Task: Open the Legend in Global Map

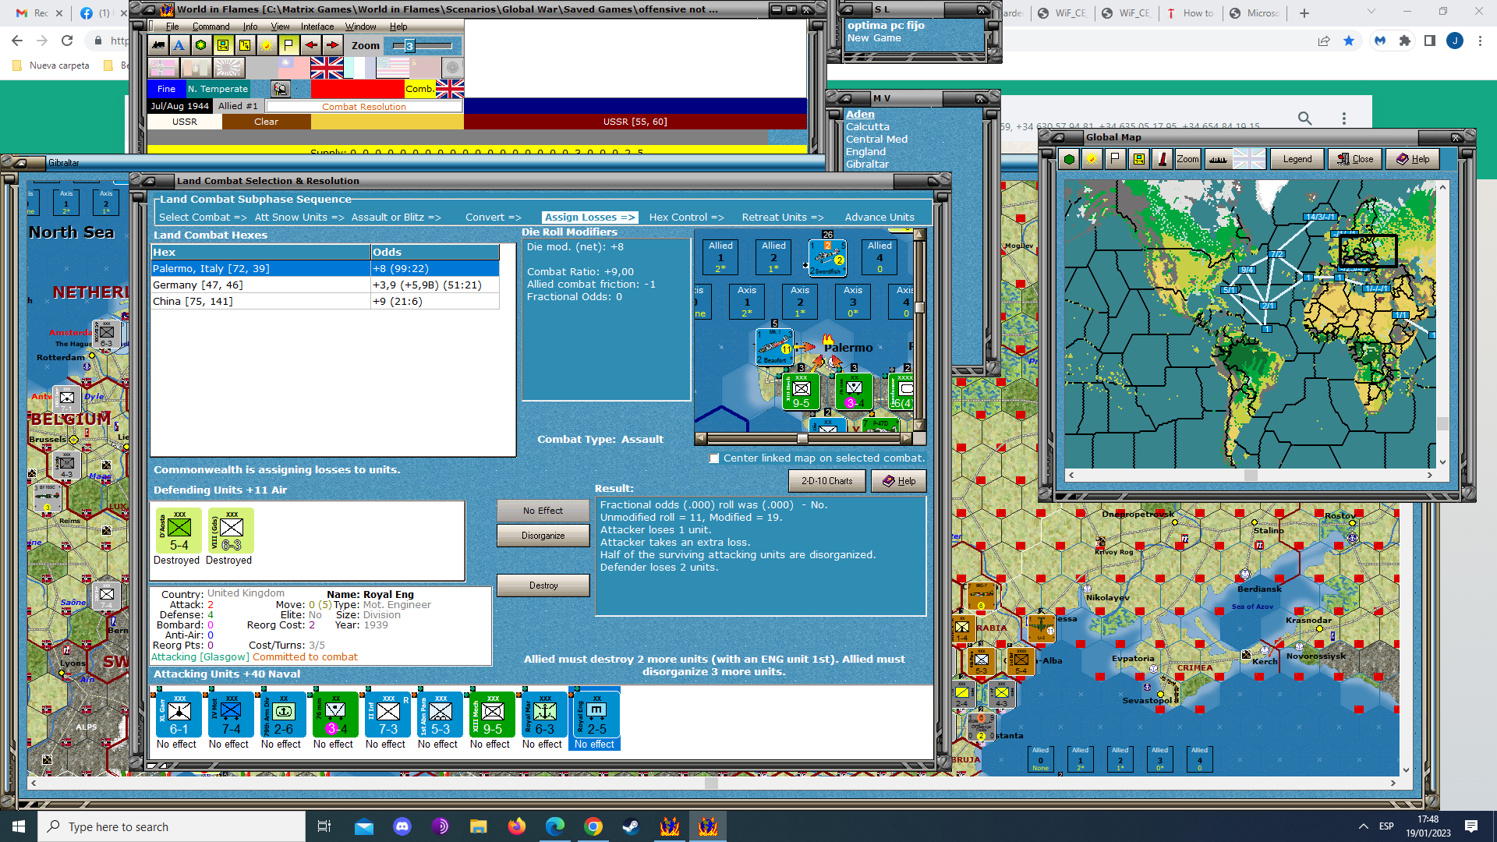Action: coord(1297,159)
